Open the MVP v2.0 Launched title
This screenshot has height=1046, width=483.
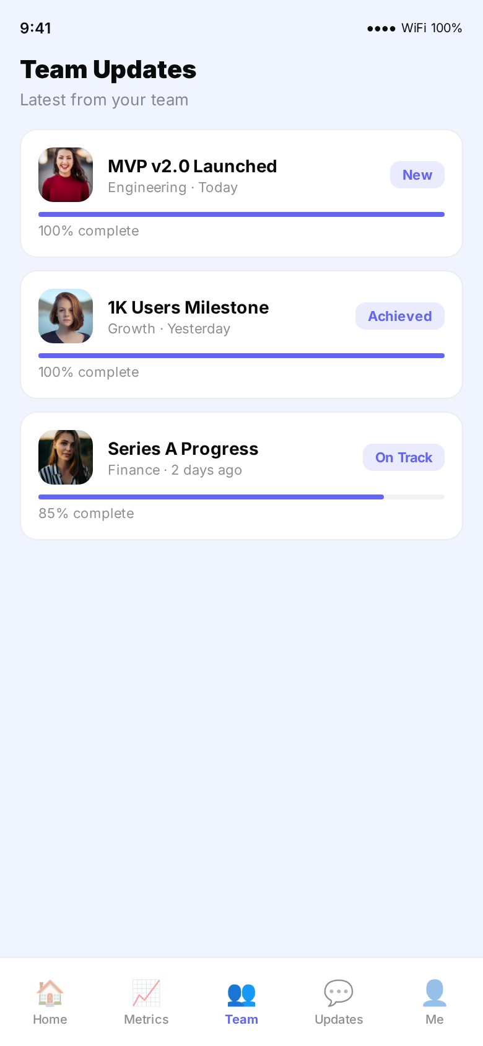(x=192, y=166)
